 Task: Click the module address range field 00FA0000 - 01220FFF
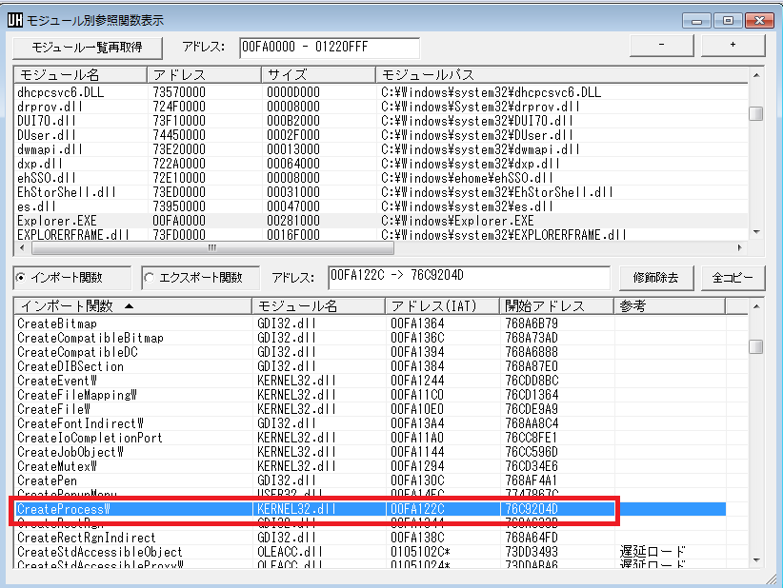(x=330, y=48)
